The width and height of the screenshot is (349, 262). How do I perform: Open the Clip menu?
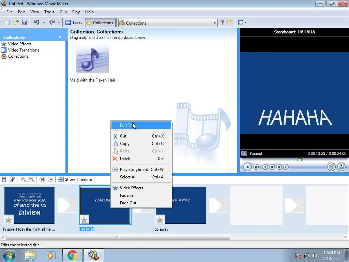63,12
